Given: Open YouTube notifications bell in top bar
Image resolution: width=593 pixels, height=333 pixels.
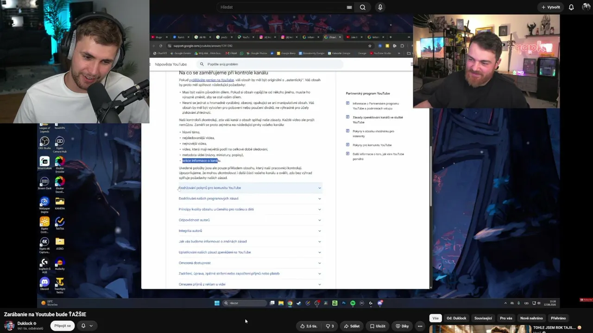Looking at the screenshot, I should click(571, 7).
